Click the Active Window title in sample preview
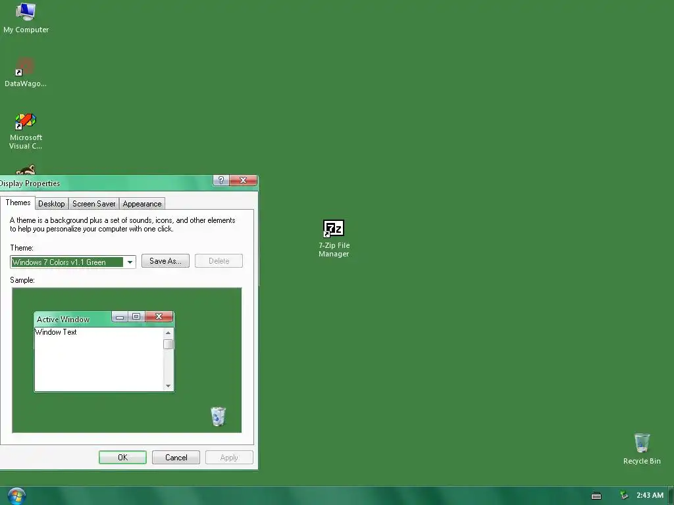This screenshot has height=505, width=674. click(63, 320)
